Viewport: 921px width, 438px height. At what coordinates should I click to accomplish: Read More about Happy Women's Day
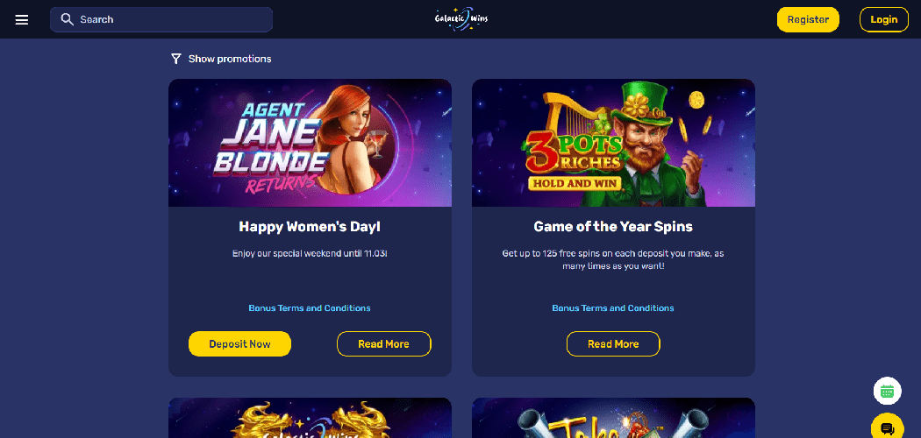(x=383, y=343)
